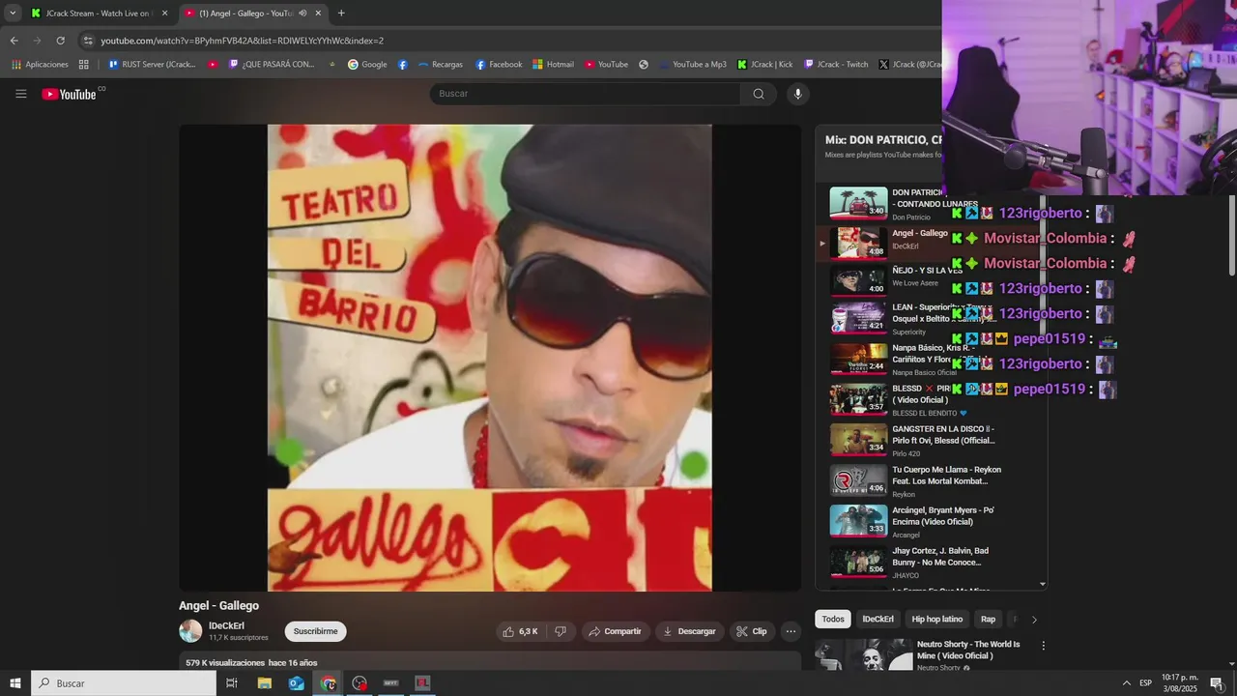The height and width of the screenshot is (696, 1237).
Task: Open the ¿QUE PASARÁ CON... bookmark
Action: pos(272,65)
